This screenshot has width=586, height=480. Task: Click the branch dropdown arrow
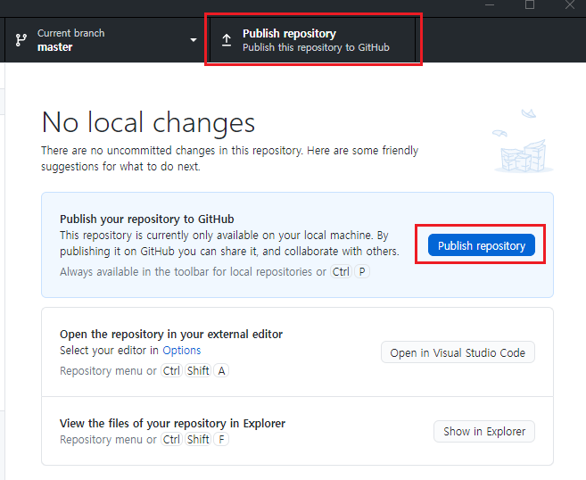tap(194, 40)
